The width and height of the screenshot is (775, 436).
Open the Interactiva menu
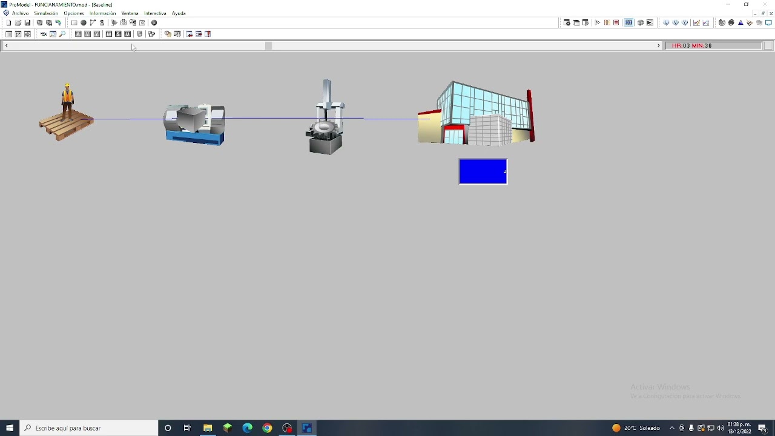155,13
